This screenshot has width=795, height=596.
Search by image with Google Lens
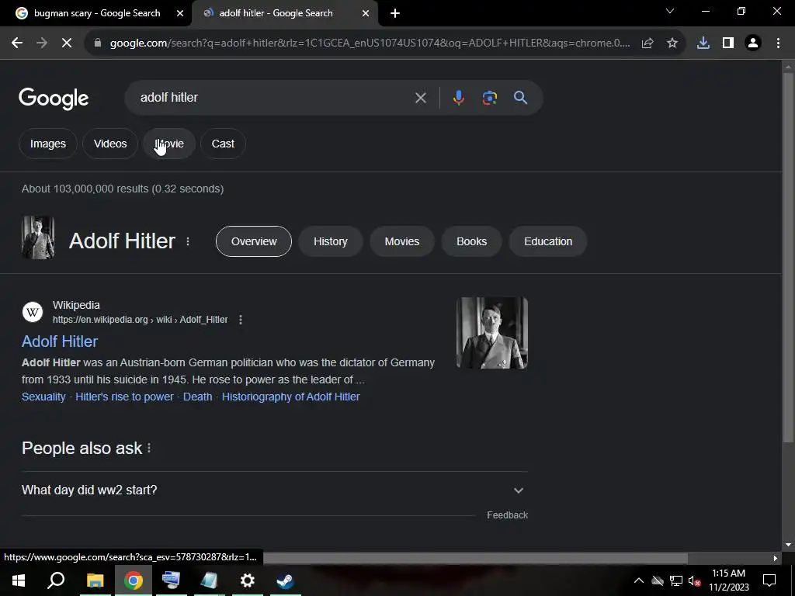tap(489, 98)
